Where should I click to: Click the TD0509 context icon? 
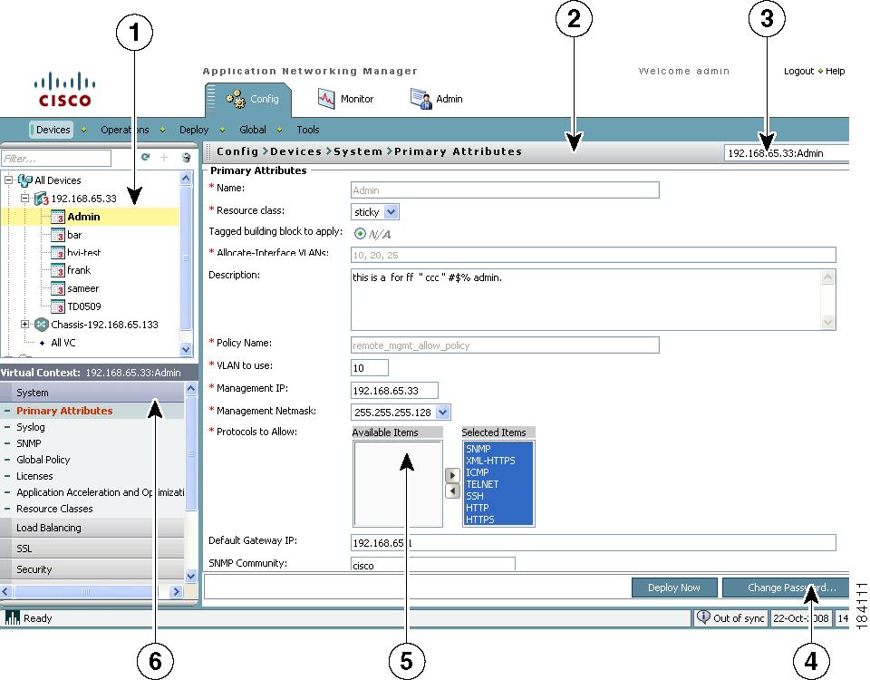58,306
